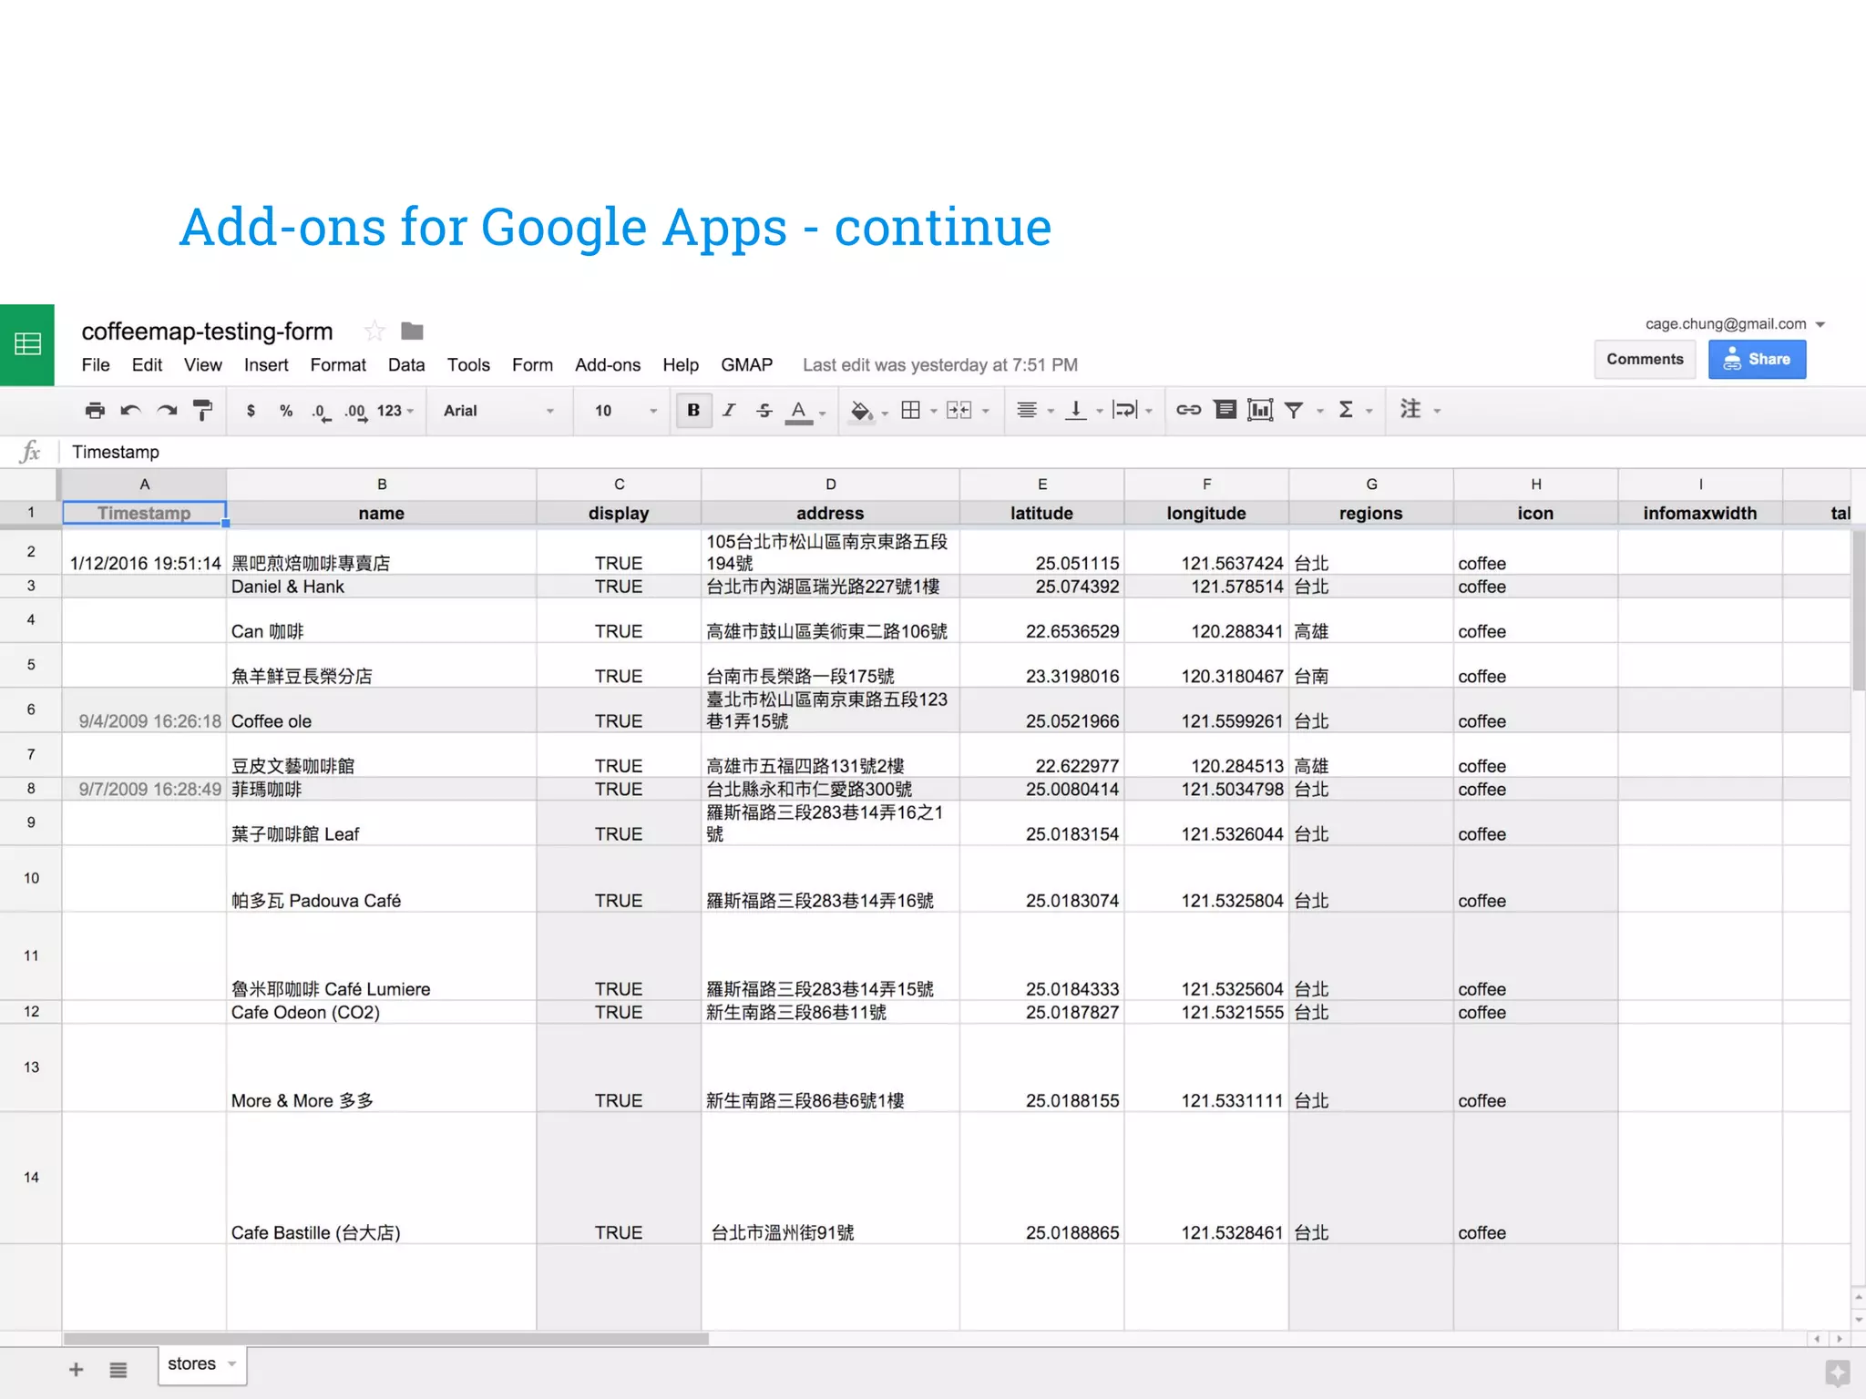Increase decimal places

click(x=356, y=412)
